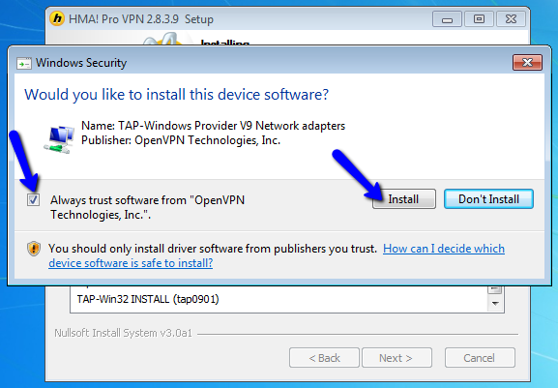Image resolution: width=558 pixels, height=388 pixels.
Task: Click the < Back button
Action: pyautogui.click(x=324, y=358)
